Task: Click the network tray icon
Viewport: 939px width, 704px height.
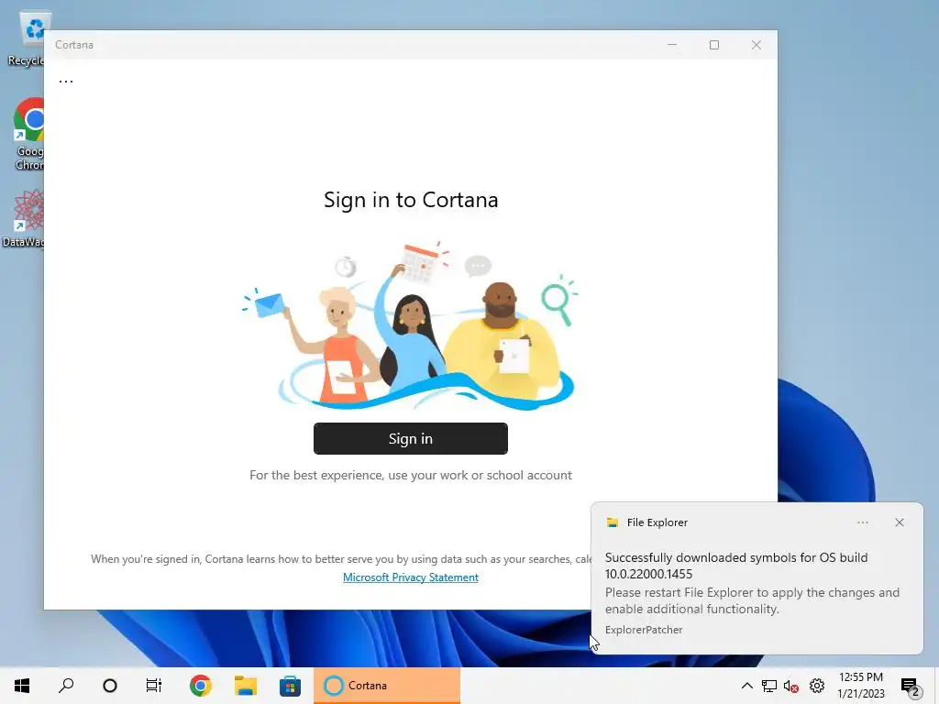Action: [x=769, y=686]
